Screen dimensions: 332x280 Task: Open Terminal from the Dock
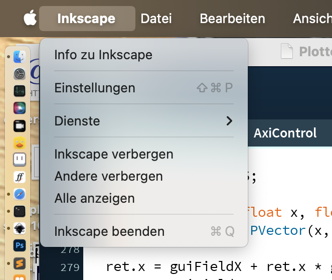(x=20, y=211)
